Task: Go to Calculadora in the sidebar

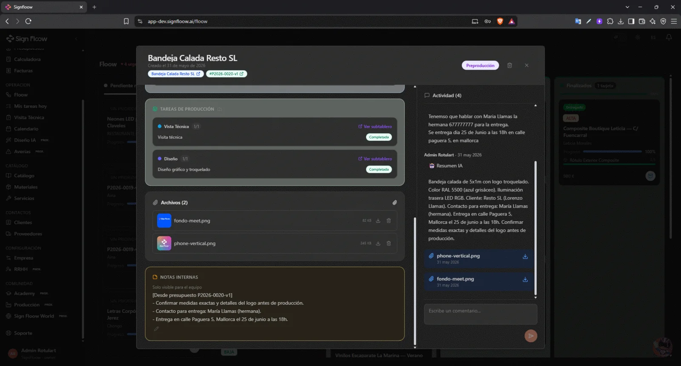Action: point(27,60)
